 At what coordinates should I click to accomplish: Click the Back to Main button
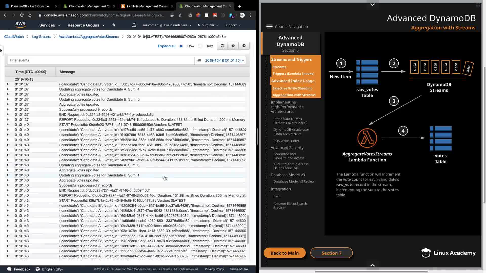point(285,253)
